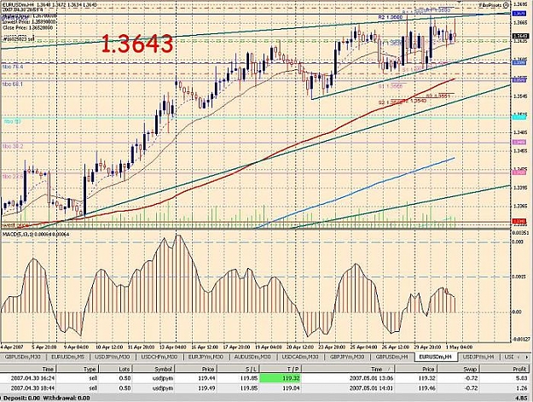Click the close price 119.46 cell
Image resolution: width=533 pixels, height=402 pixels.
tap(427, 388)
